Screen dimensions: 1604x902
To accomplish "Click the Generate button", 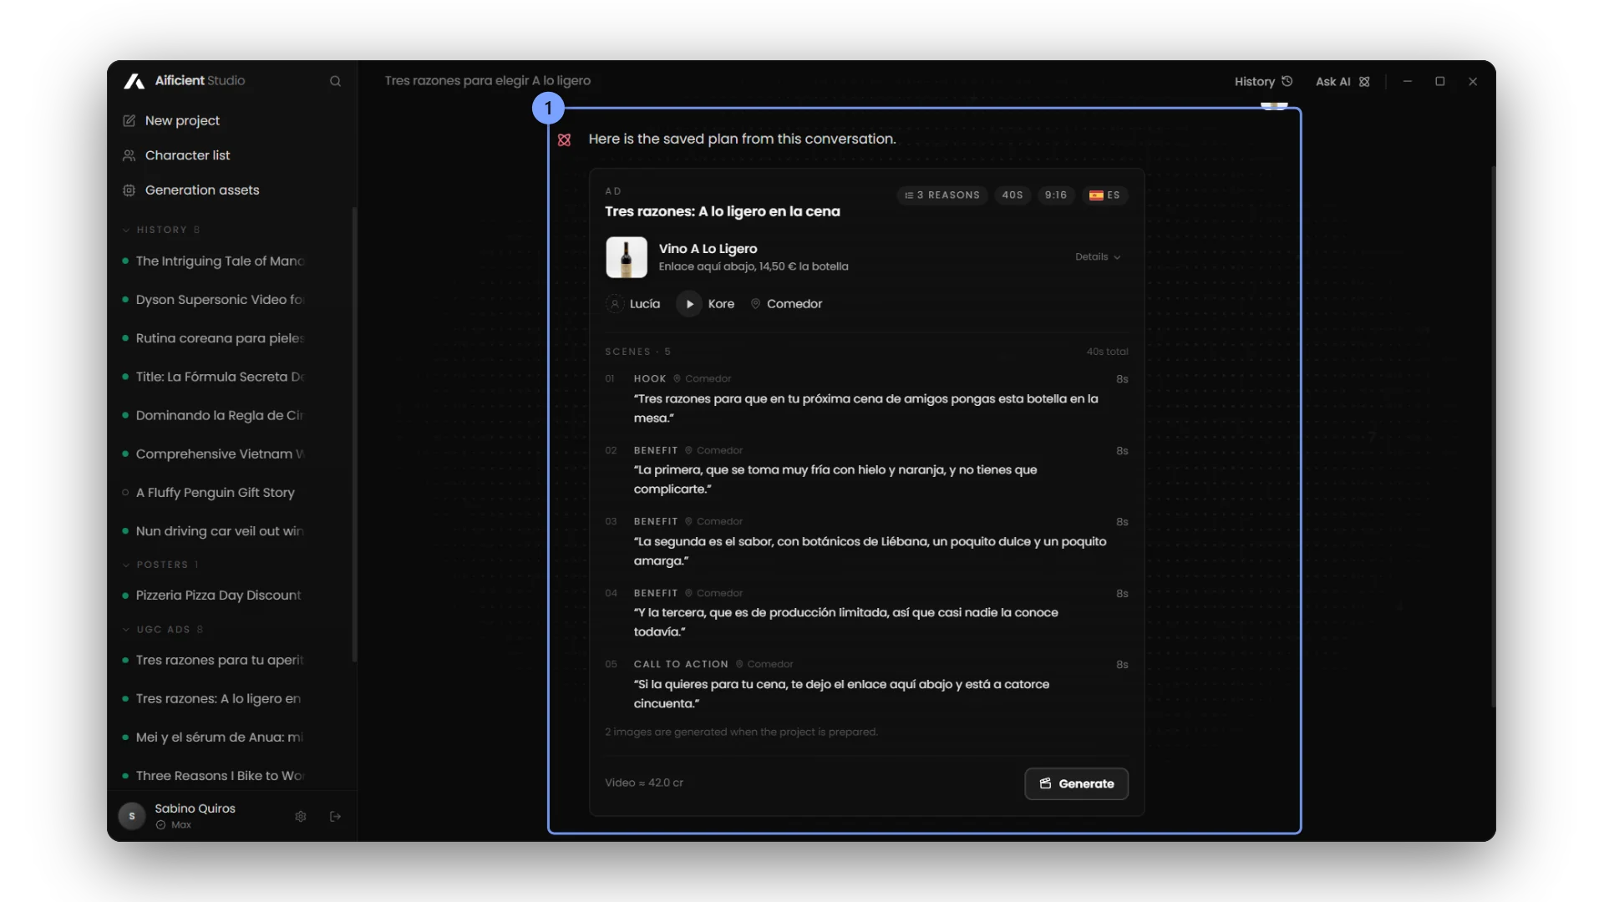I will (x=1076, y=783).
